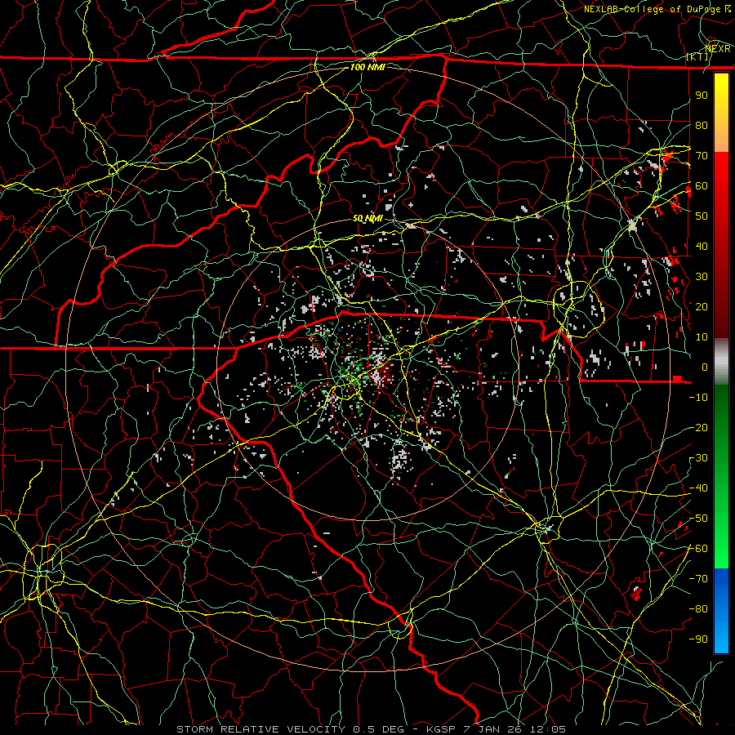Click the 20 value on velocity scale
Image resolution: width=735 pixels, height=735 pixels.
point(702,306)
